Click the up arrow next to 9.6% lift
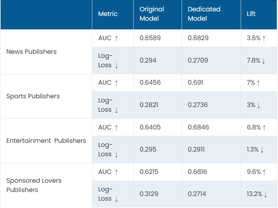Viewport: 278px width, 208px height. [264, 173]
